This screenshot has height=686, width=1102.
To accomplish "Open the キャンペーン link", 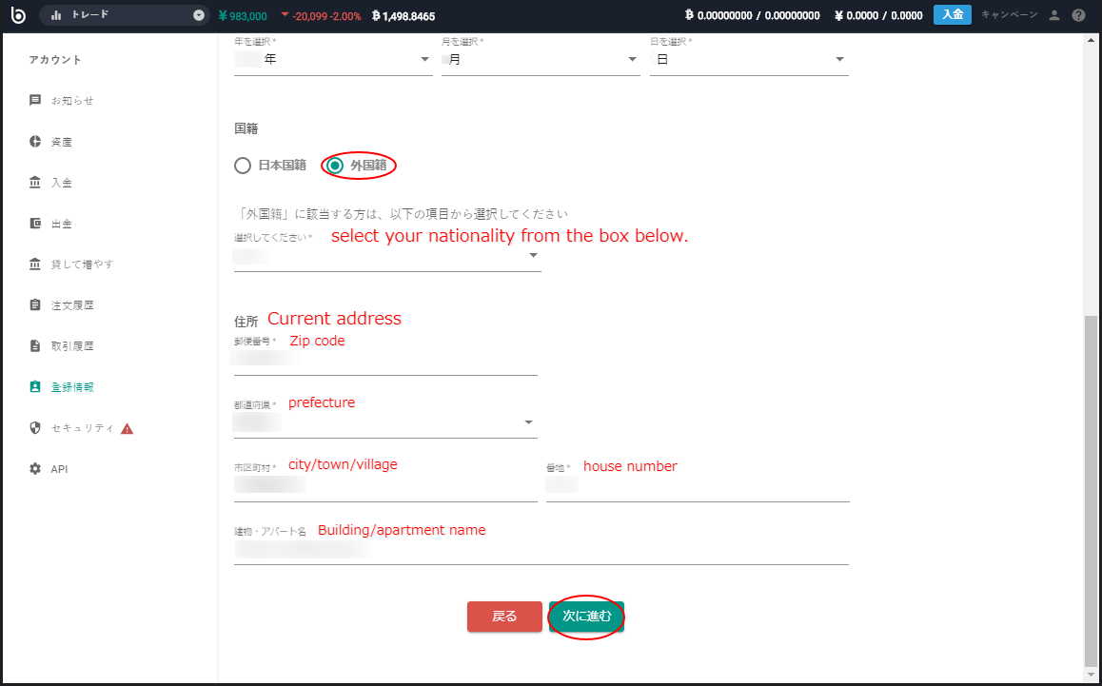I will tap(1009, 15).
